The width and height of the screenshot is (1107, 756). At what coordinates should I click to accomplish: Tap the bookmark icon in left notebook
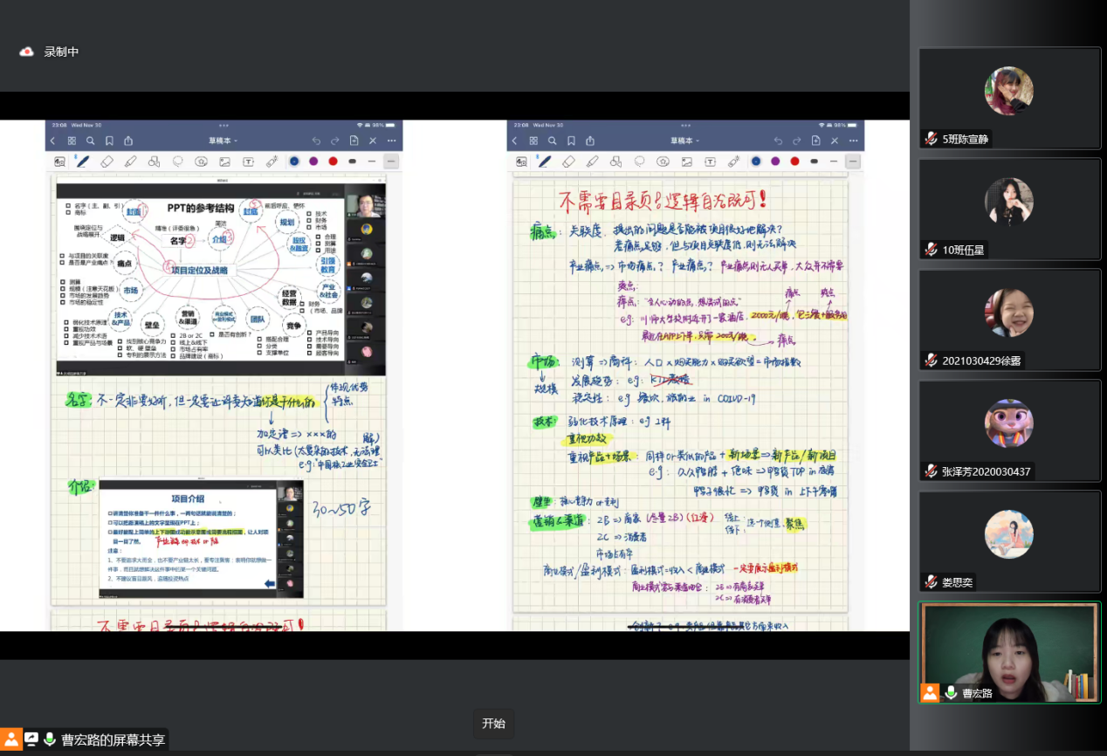[110, 141]
